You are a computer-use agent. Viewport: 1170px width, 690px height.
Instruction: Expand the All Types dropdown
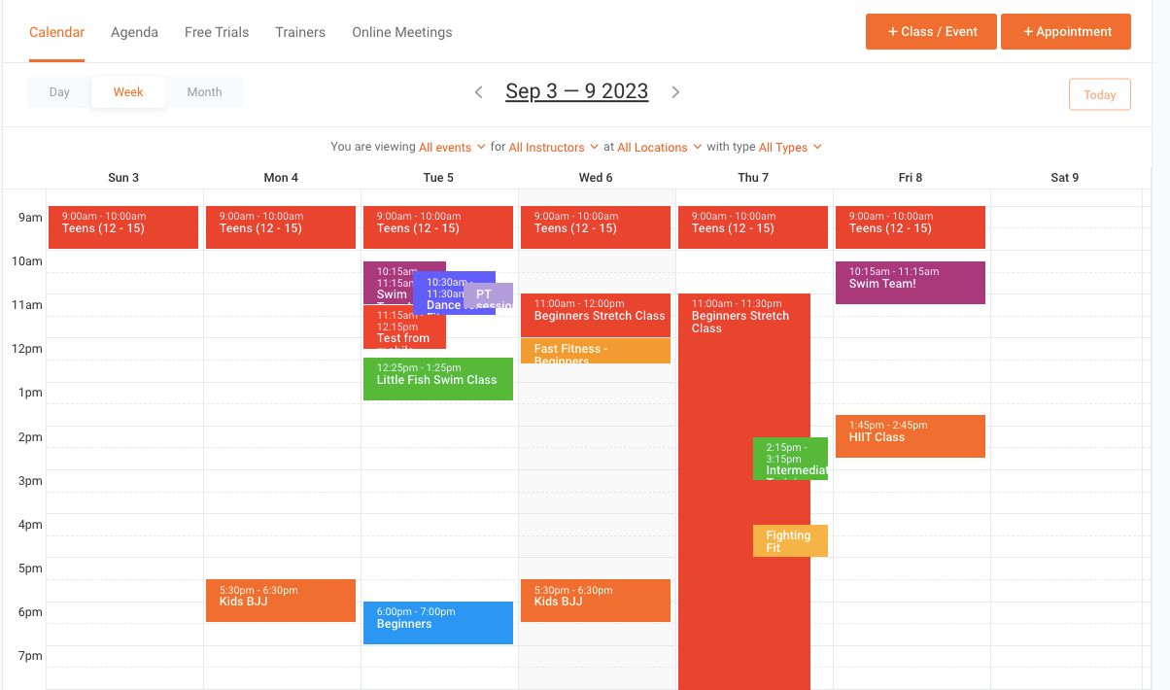click(x=790, y=148)
